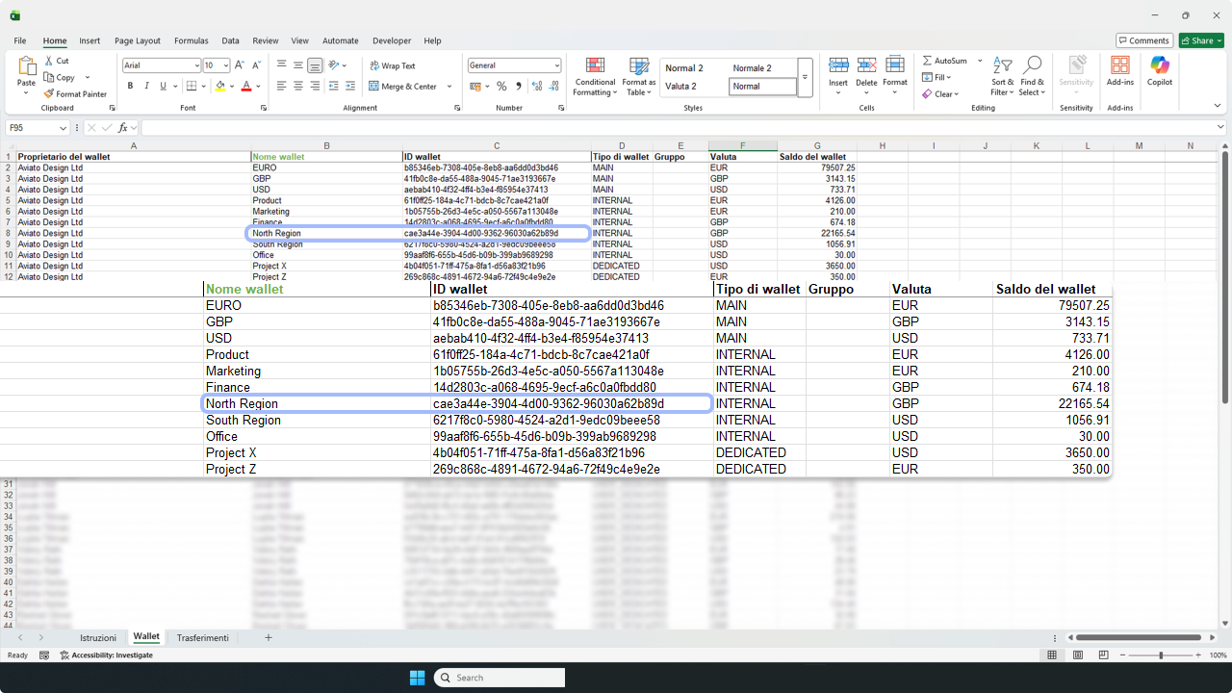Click the Accounting Number Format icon
This screenshot has width=1232, height=693.
(475, 86)
